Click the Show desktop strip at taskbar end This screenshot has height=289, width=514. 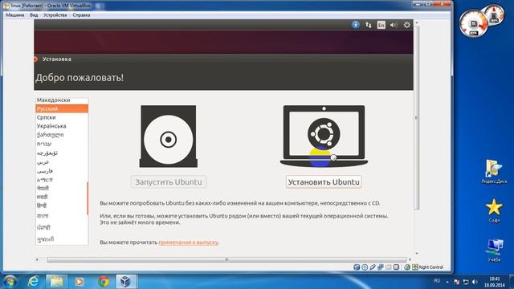pos(512,282)
